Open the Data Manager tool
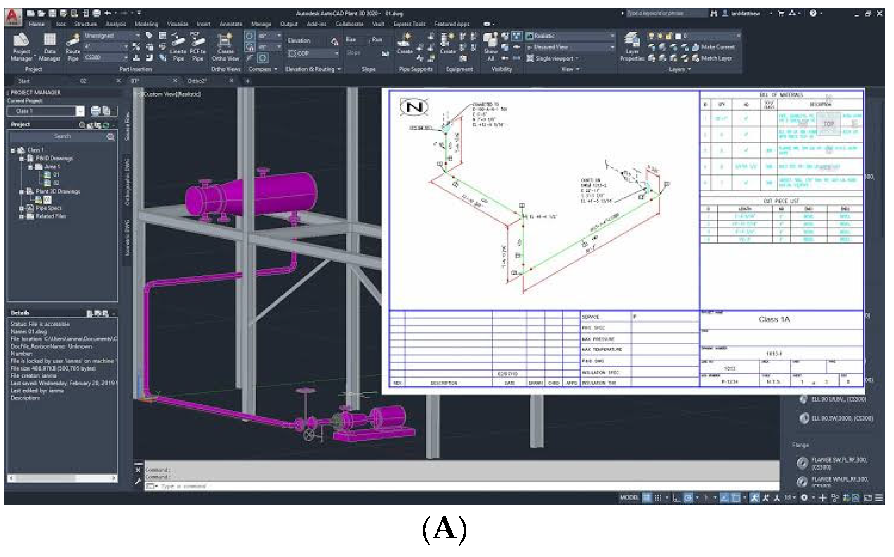 (50, 47)
